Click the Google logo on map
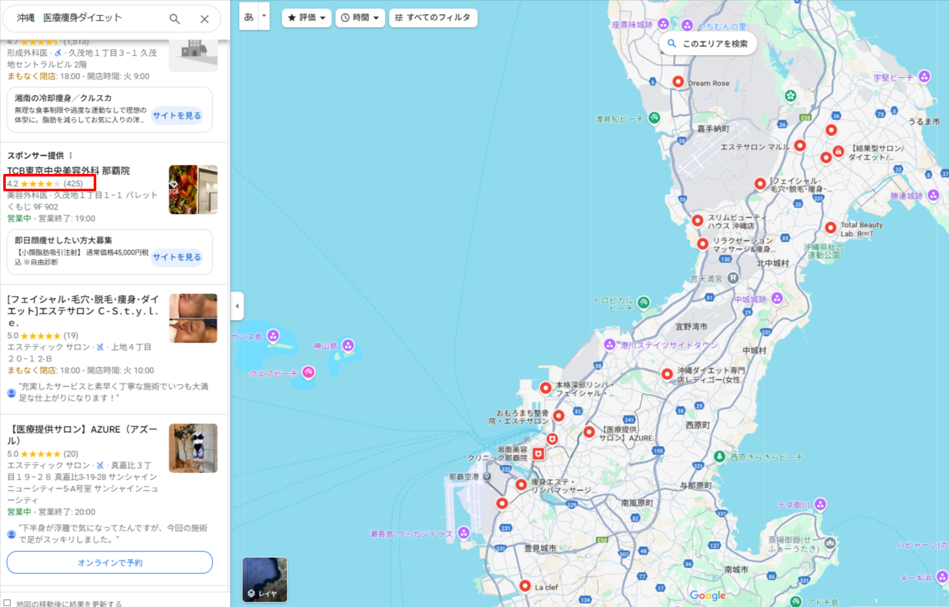 [x=707, y=595]
